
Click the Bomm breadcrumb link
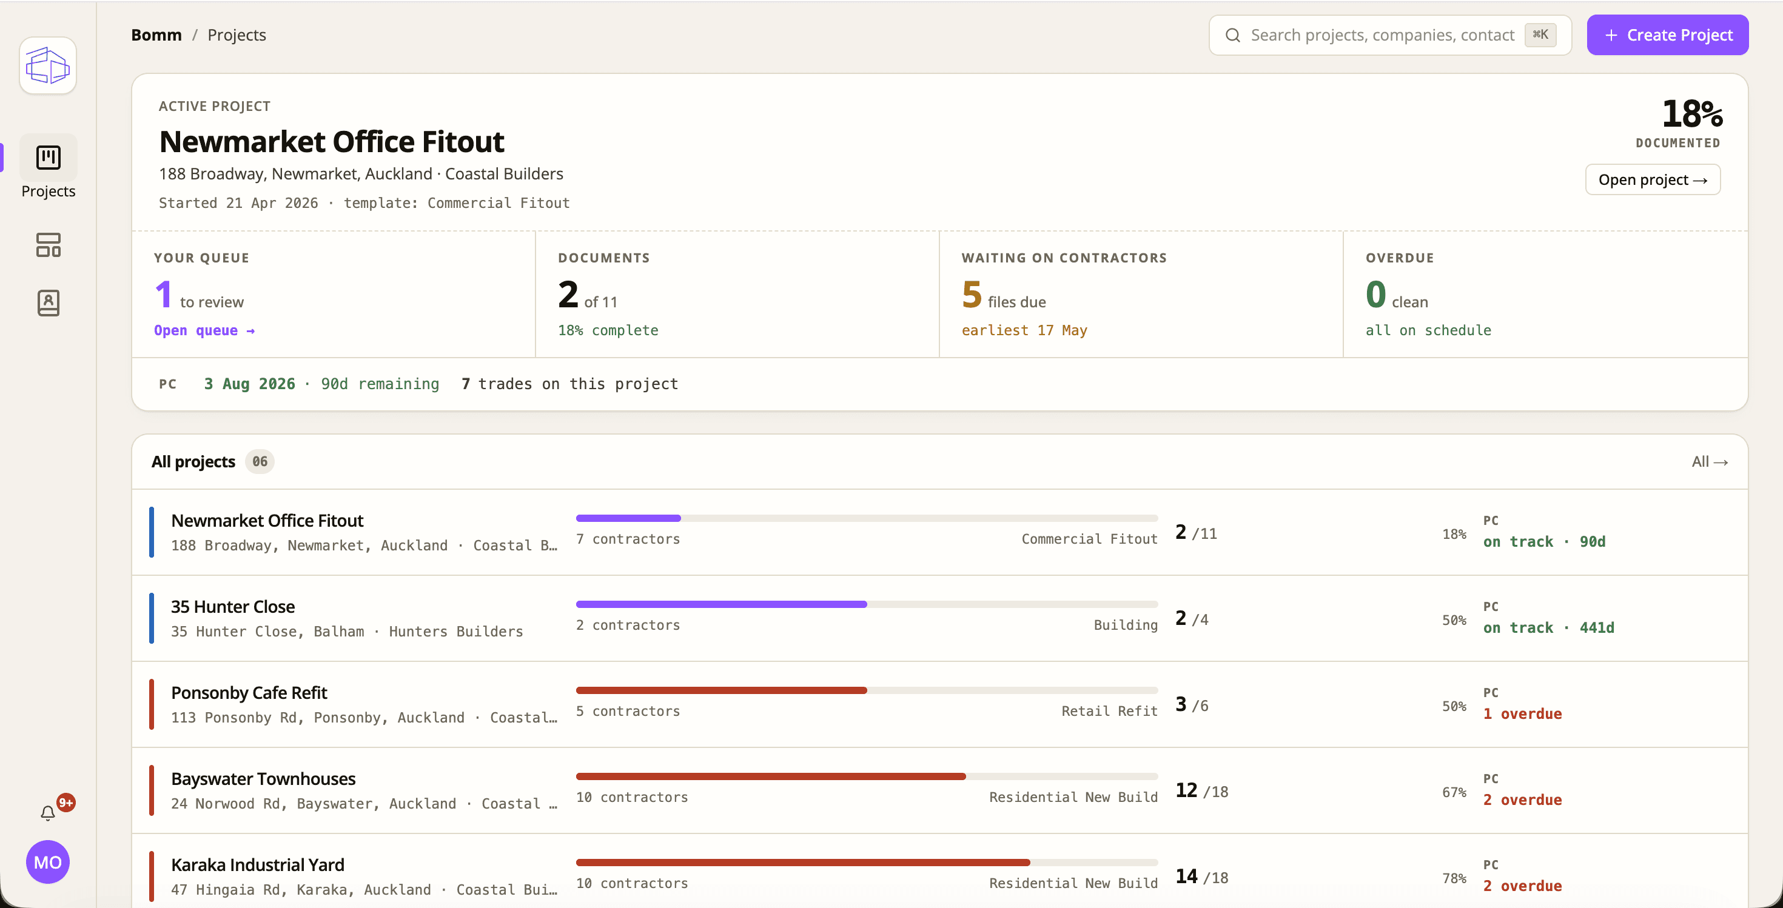156,35
